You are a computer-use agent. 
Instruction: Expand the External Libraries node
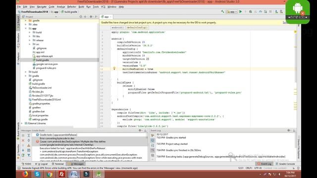(22, 123)
